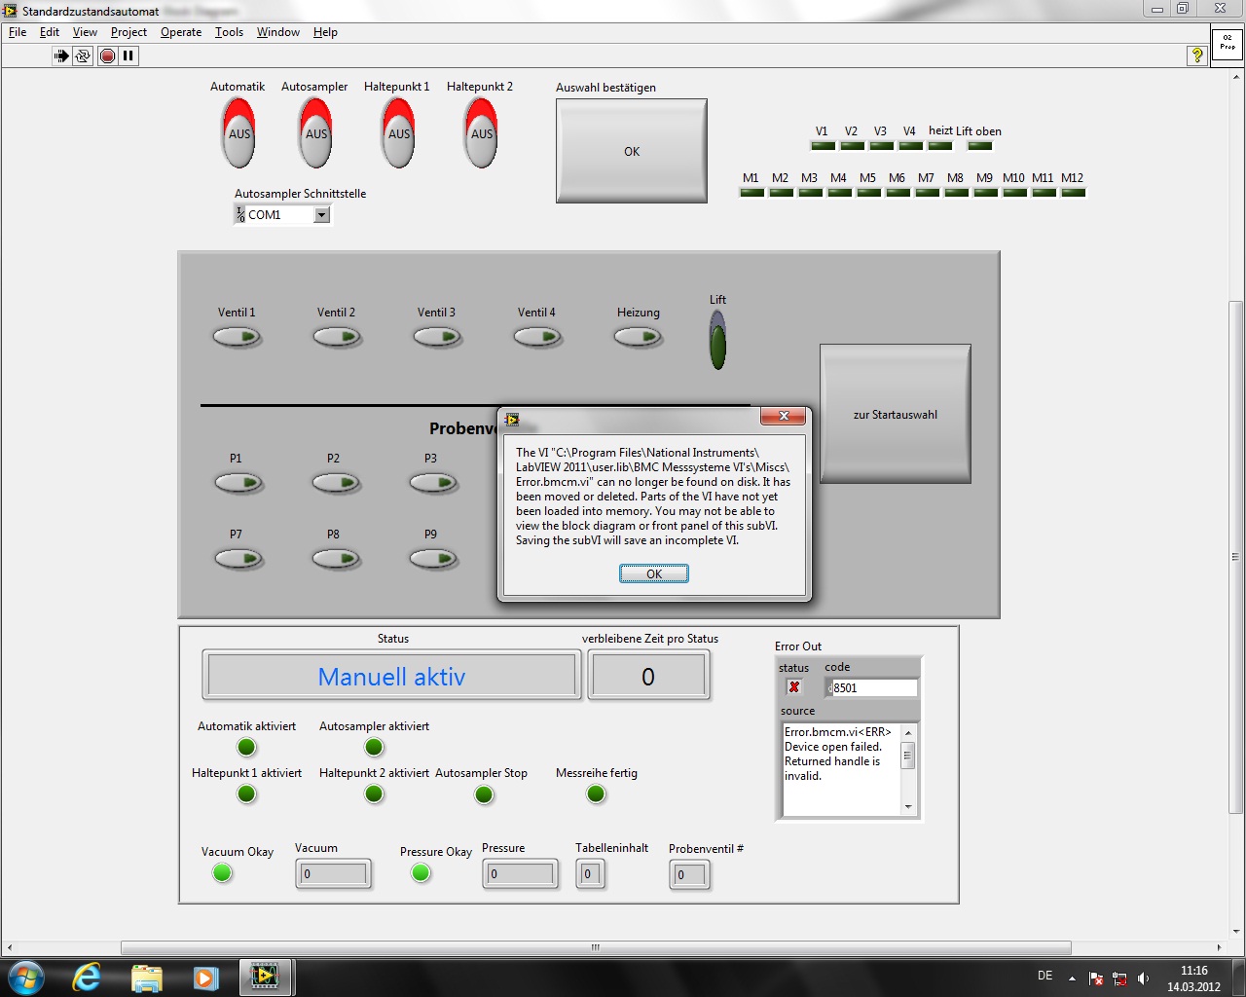Click the Auswahl bestätigen OK button
This screenshot has width=1246, height=997.
pyautogui.click(x=632, y=151)
